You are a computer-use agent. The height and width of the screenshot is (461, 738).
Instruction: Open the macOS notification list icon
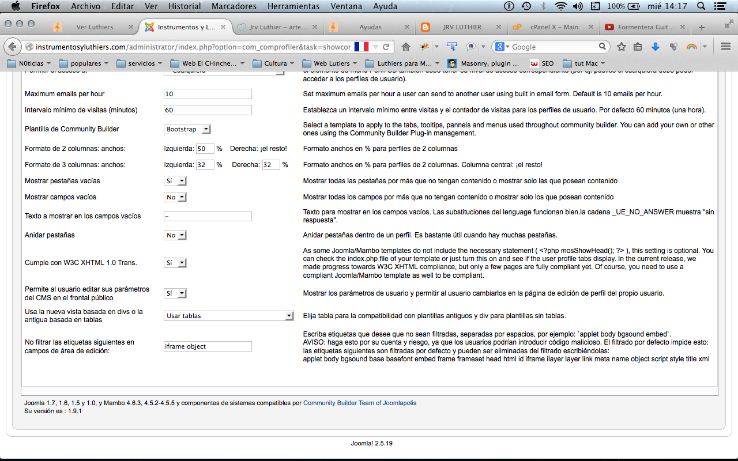(x=721, y=6)
